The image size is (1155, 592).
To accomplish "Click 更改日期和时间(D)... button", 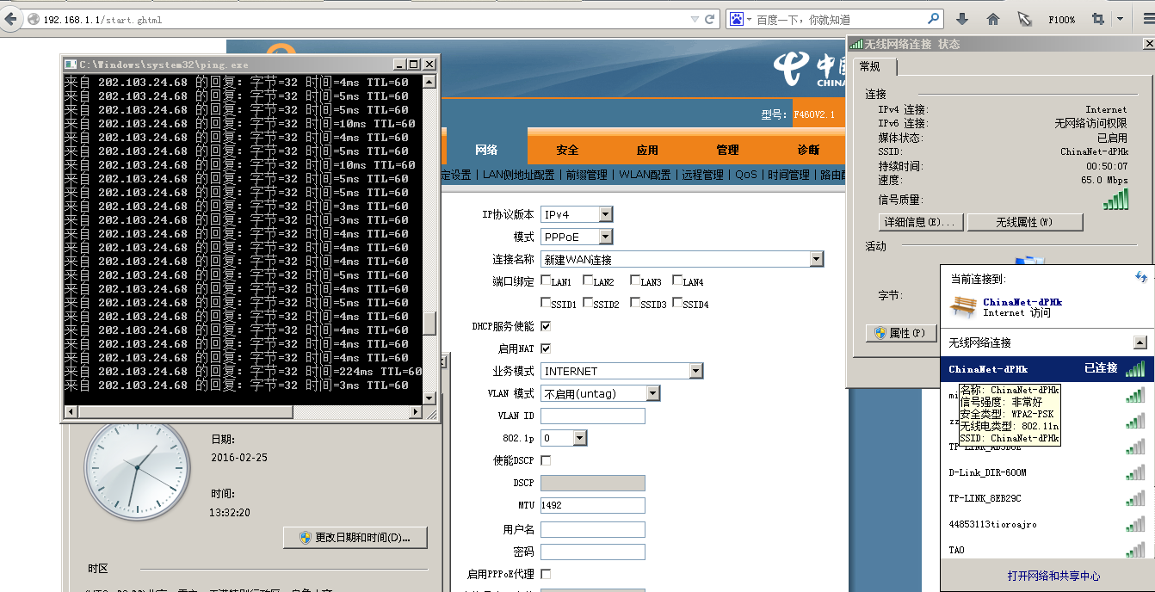I will tap(355, 538).
